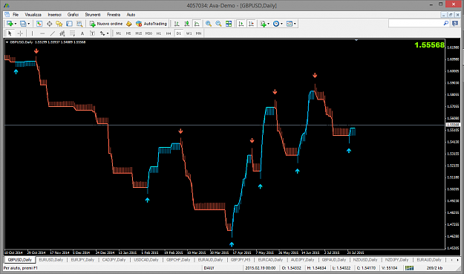Open the Strumenti menu

point(93,15)
